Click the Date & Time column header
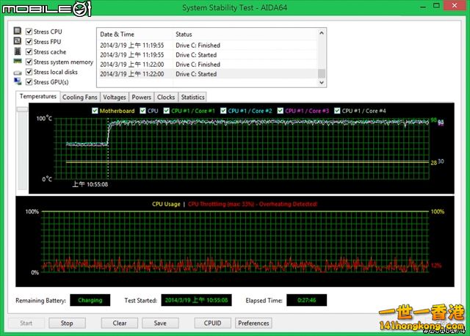Viewport: 470px width, 336px height. point(135,34)
